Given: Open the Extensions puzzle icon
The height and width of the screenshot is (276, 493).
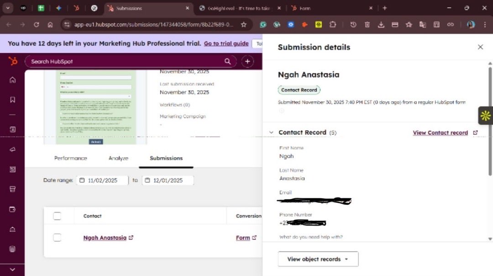Looking at the screenshot, I should [x=333, y=25].
